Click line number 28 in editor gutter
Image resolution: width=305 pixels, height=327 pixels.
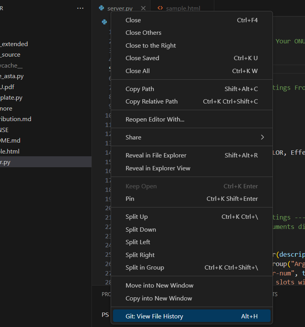click(108, 282)
